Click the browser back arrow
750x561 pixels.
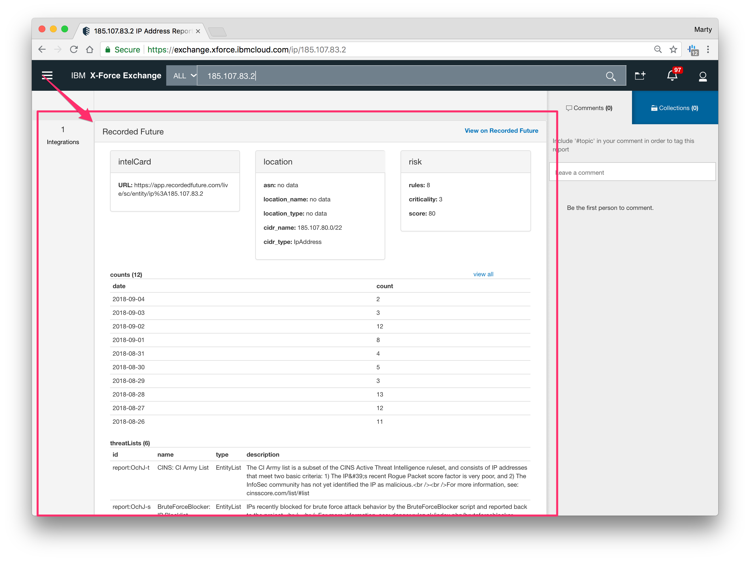(42, 50)
